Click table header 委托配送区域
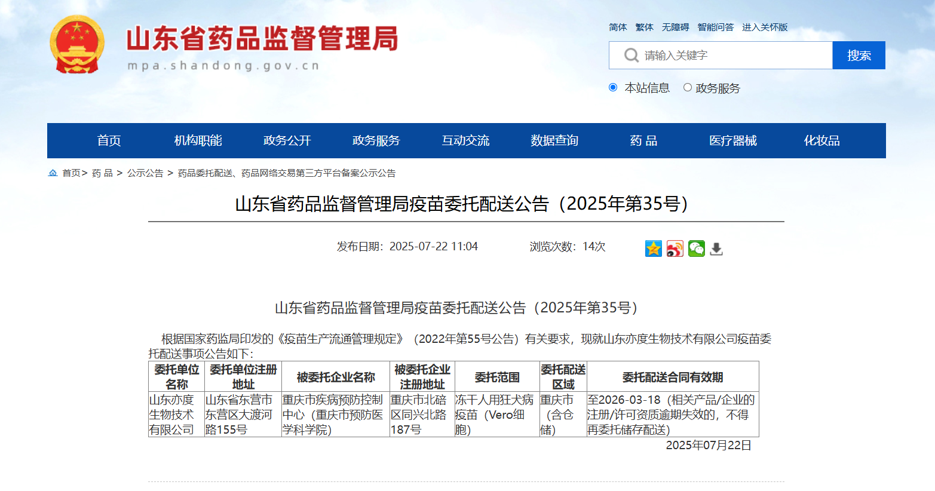935x491 pixels. tap(563, 377)
